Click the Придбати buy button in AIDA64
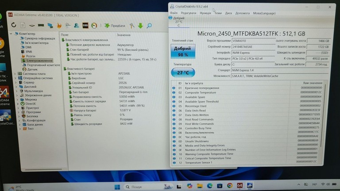Screen dimensions: 340x191 (x=115, y=26)
